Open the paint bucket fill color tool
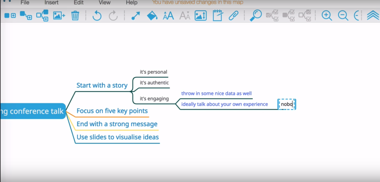This screenshot has width=380, height=182. click(x=152, y=15)
